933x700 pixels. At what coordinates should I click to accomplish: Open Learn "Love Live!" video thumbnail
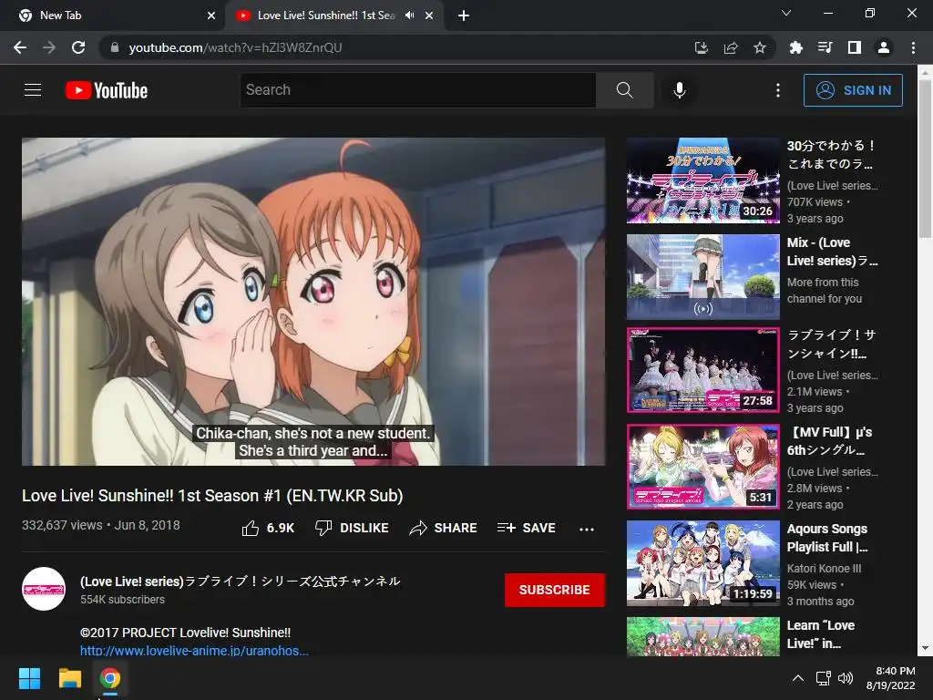tap(703, 637)
